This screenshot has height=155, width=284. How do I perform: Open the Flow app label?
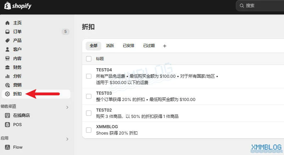point(18,147)
